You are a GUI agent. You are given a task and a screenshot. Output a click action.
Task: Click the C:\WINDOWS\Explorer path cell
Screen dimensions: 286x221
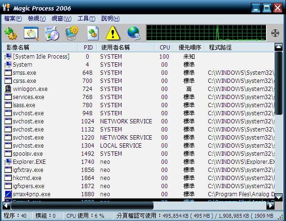241,162
